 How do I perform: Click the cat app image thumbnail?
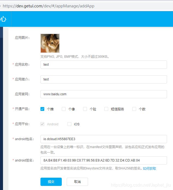point(50,43)
